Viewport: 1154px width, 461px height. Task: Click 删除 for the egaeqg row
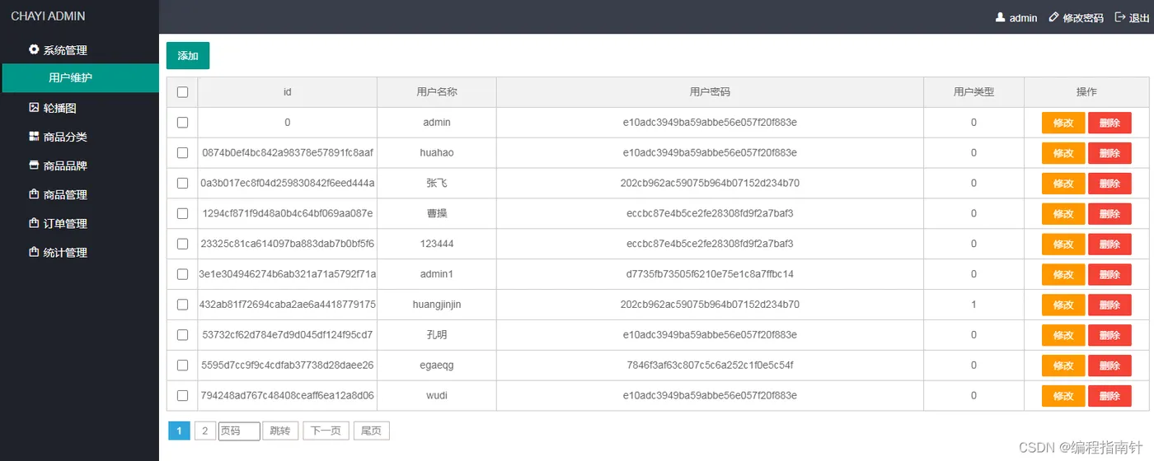coord(1109,366)
